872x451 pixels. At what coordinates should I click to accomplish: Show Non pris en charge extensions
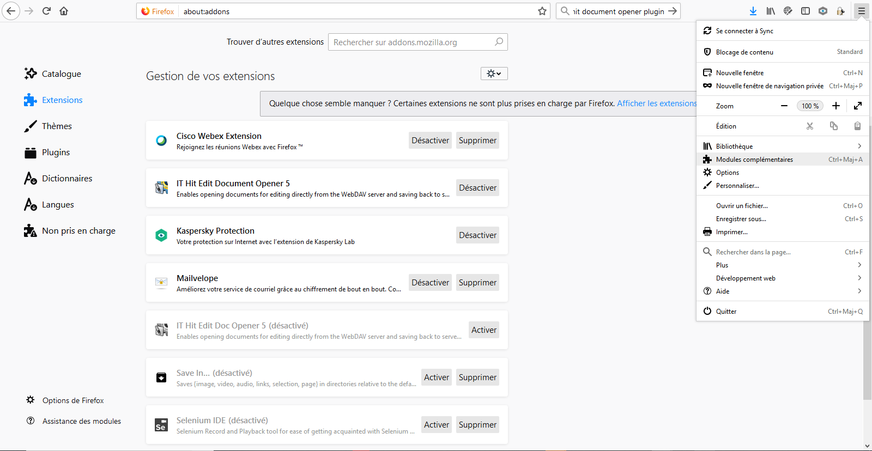point(69,230)
